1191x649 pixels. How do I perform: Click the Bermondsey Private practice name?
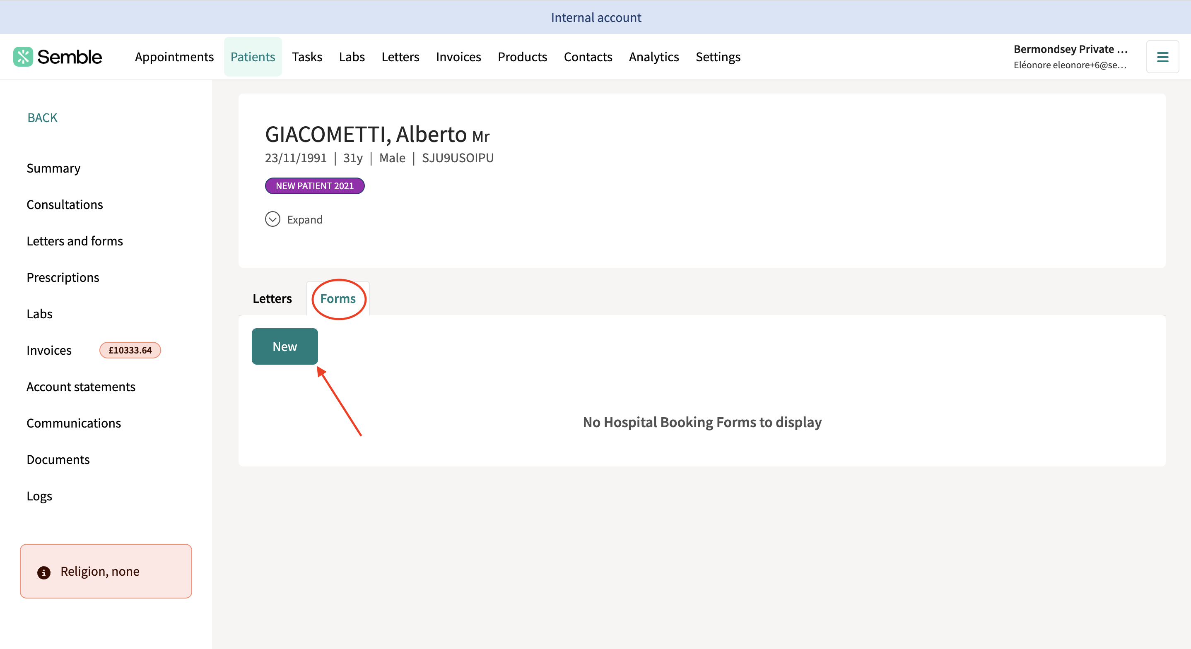tap(1071, 49)
